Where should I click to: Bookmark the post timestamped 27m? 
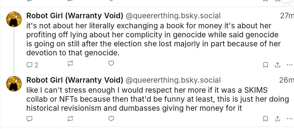point(265,65)
